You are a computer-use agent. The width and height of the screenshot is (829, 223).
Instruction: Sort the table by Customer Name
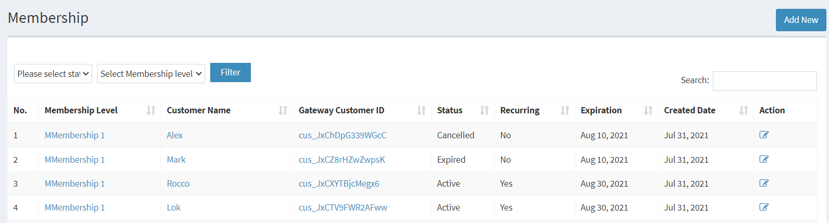[283, 110]
